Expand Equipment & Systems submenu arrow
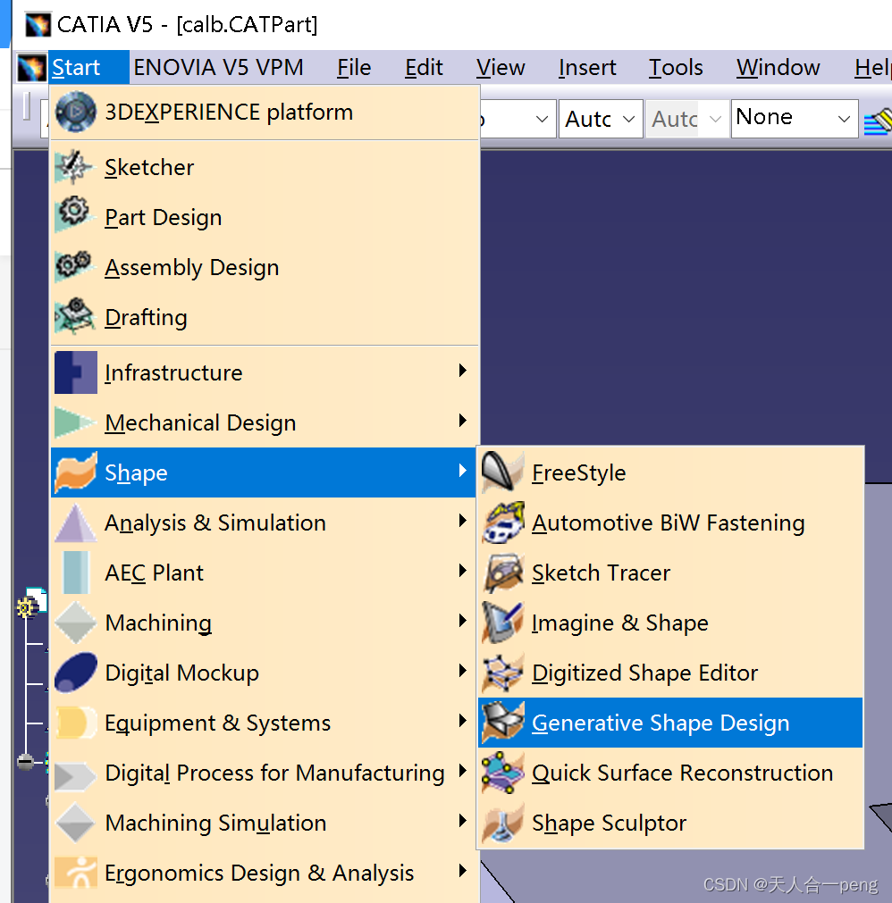The image size is (892, 903). pyautogui.click(x=462, y=721)
